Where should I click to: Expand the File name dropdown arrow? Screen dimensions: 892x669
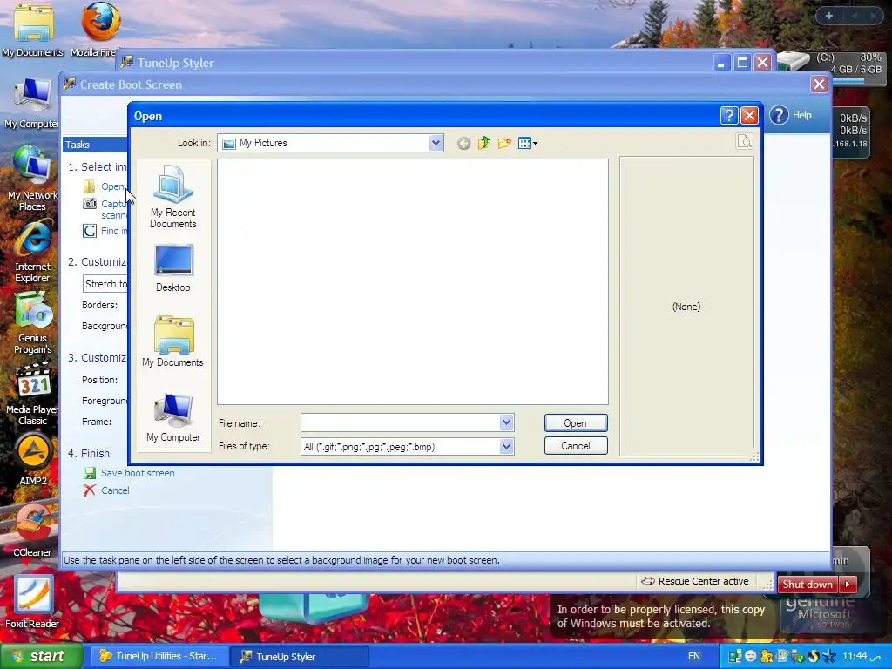[x=506, y=422]
